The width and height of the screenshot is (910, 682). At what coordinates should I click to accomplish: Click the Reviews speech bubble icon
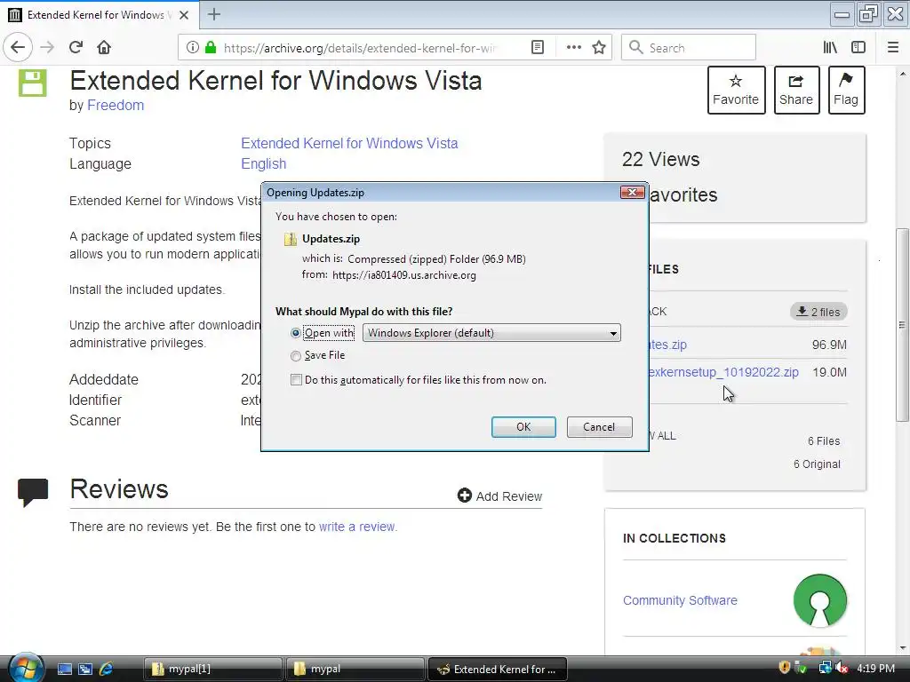33,492
